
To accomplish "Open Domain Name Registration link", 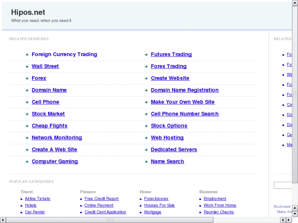I will tap(185, 90).
